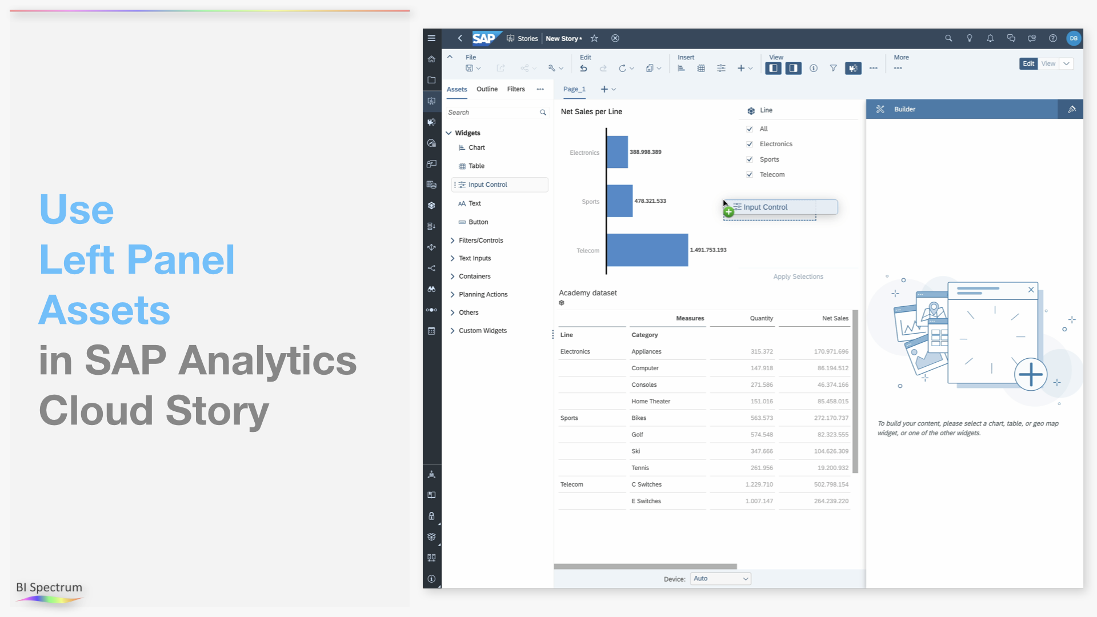Collapse the toolbar with the up chevron
Screen dimensions: 1097x617
tap(450, 57)
